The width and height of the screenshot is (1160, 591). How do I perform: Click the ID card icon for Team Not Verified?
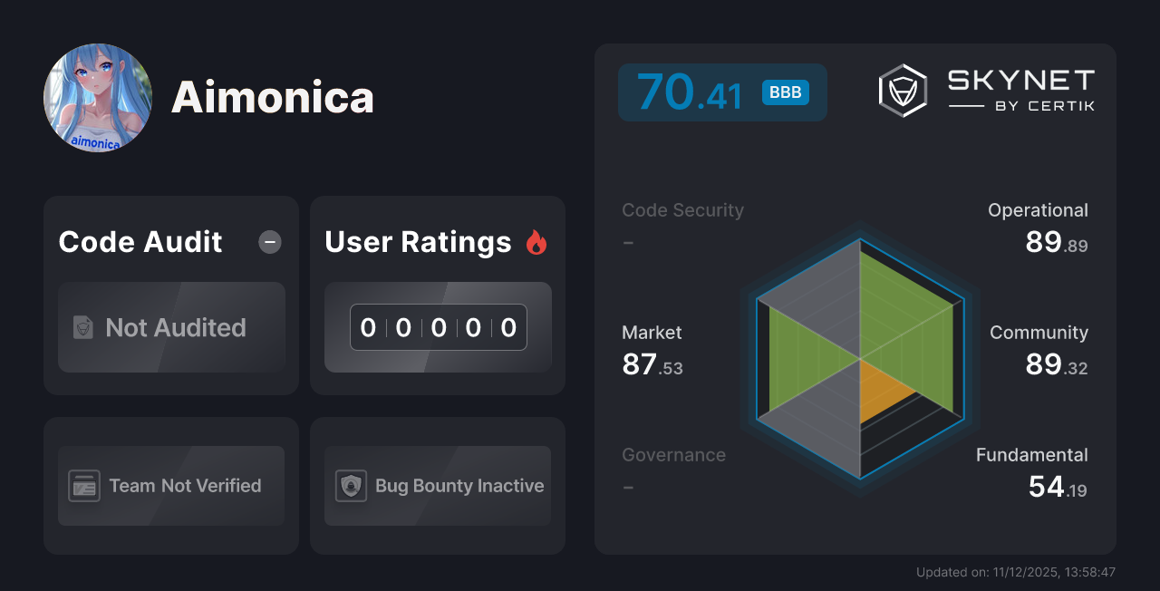click(x=85, y=486)
